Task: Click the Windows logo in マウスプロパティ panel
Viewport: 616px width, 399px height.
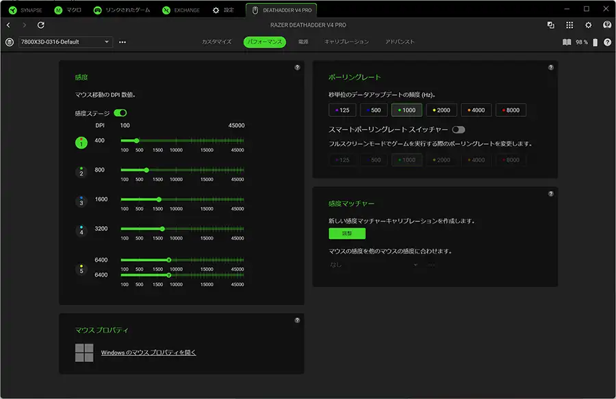Action: [84, 353]
